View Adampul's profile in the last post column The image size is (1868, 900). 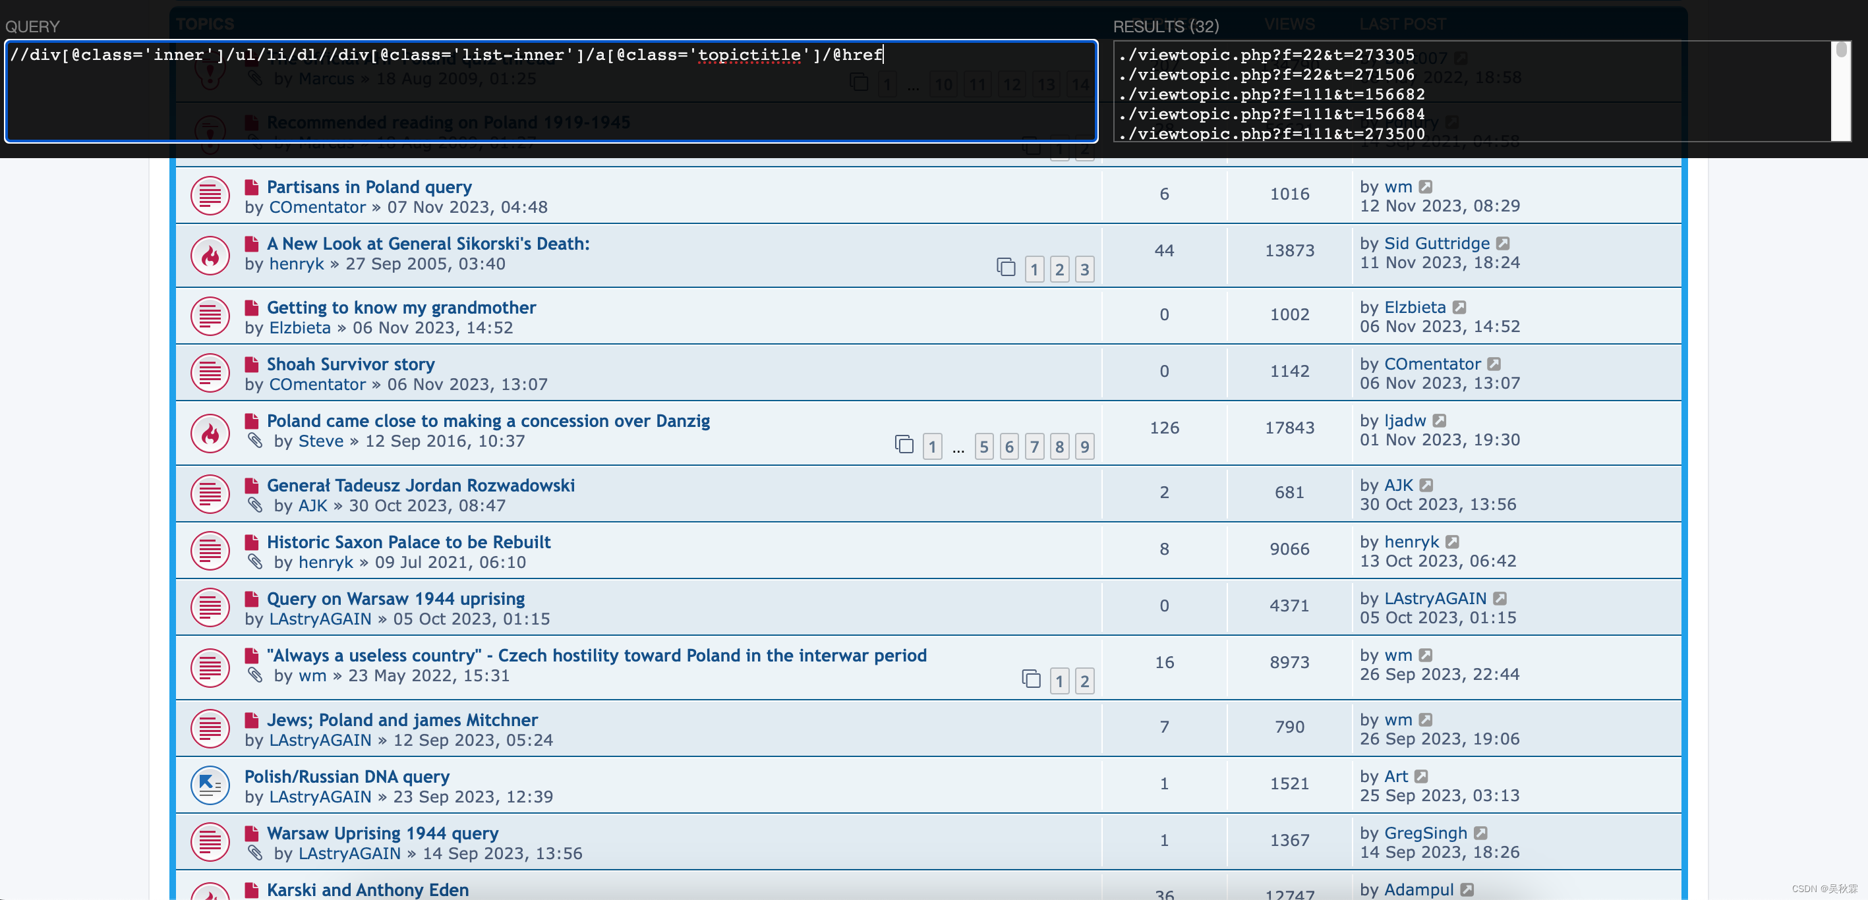coord(1418,890)
